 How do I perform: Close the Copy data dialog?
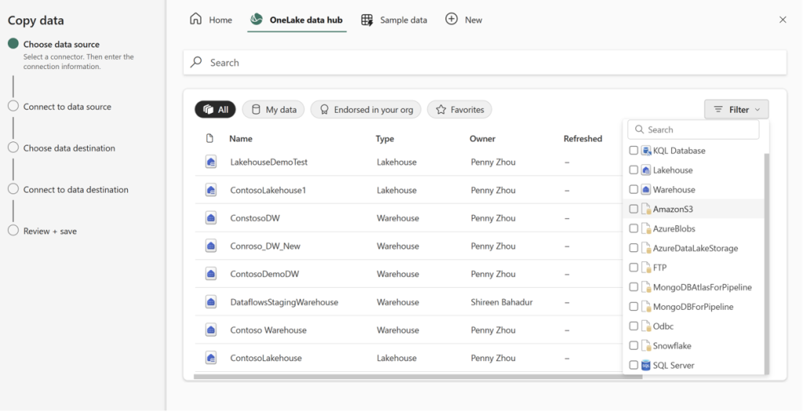tap(783, 20)
